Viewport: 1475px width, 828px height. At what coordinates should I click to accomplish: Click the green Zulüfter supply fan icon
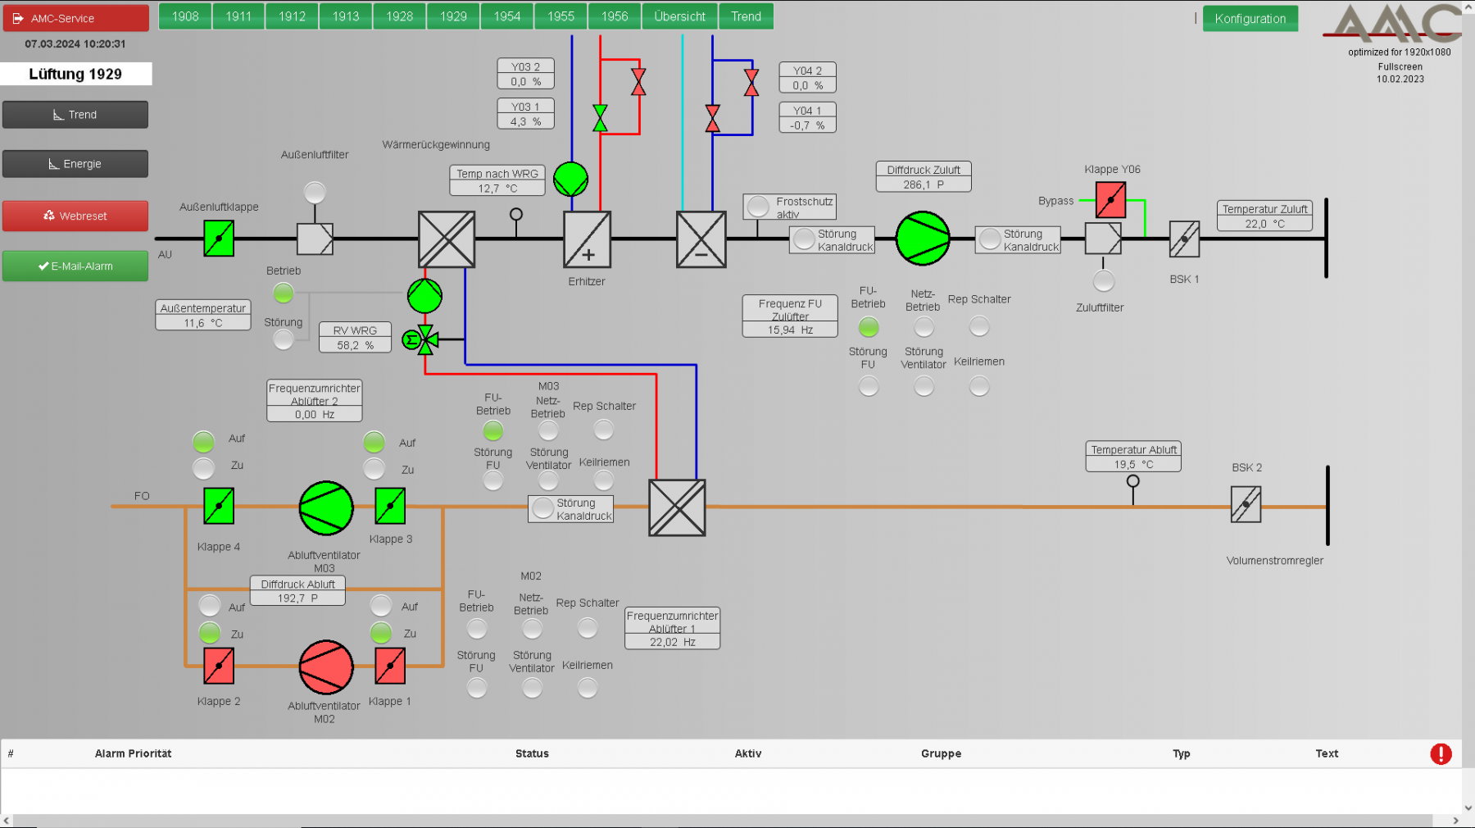point(922,239)
